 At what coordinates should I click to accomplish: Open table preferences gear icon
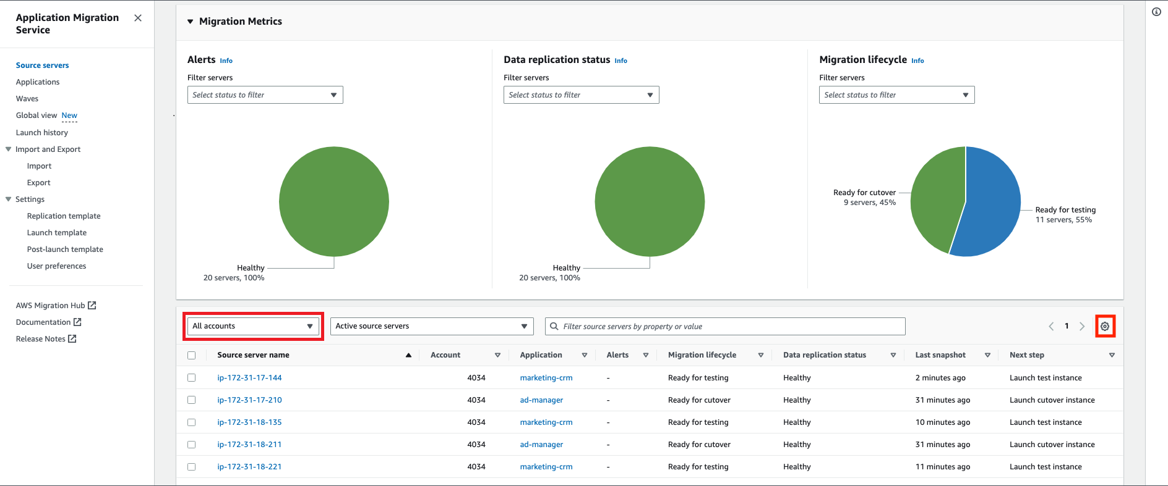[1105, 326]
